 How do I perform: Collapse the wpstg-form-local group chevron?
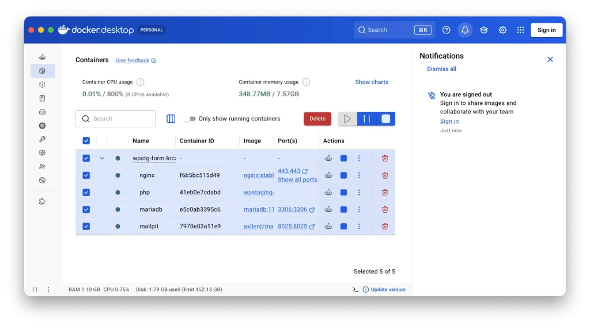102,158
